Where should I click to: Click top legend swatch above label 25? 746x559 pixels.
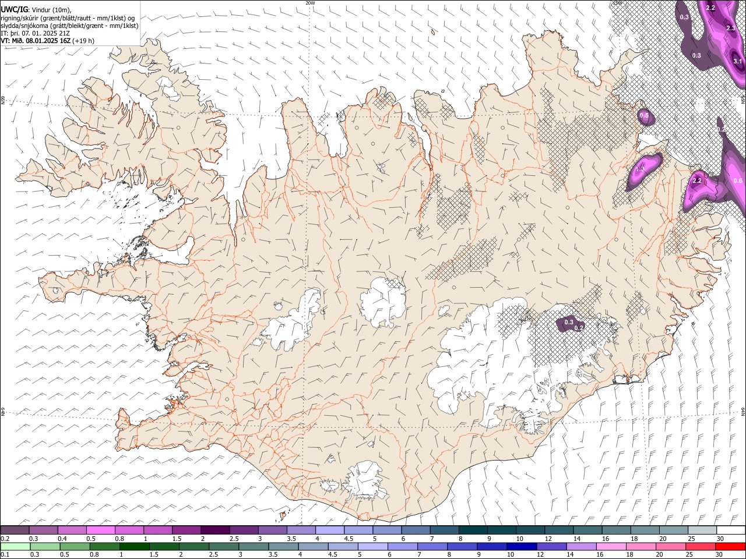point(703,530)
